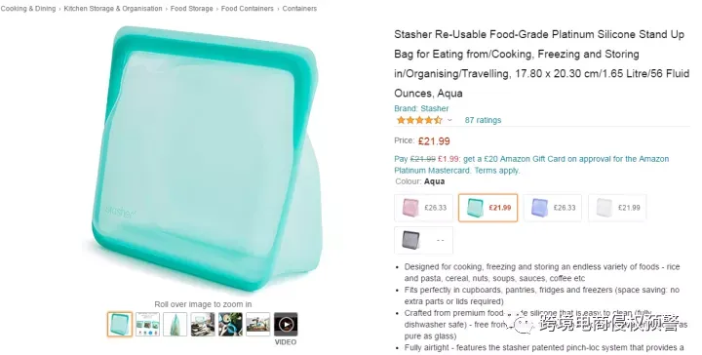Click the main aqua Stasher bag image
702x355 pixels.
204,157
